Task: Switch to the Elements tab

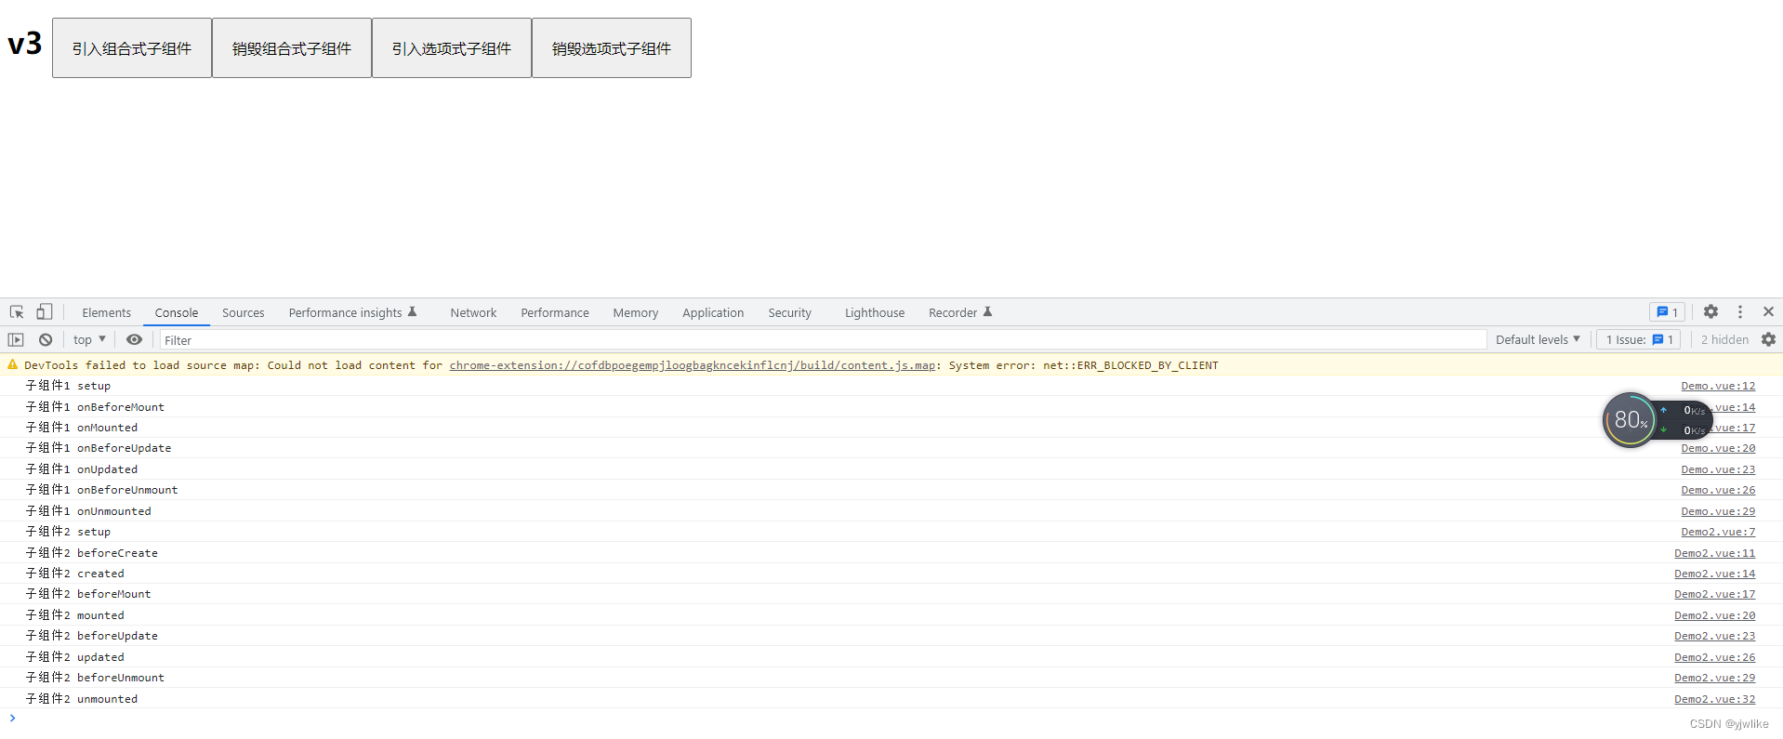Action: [106, 313]
